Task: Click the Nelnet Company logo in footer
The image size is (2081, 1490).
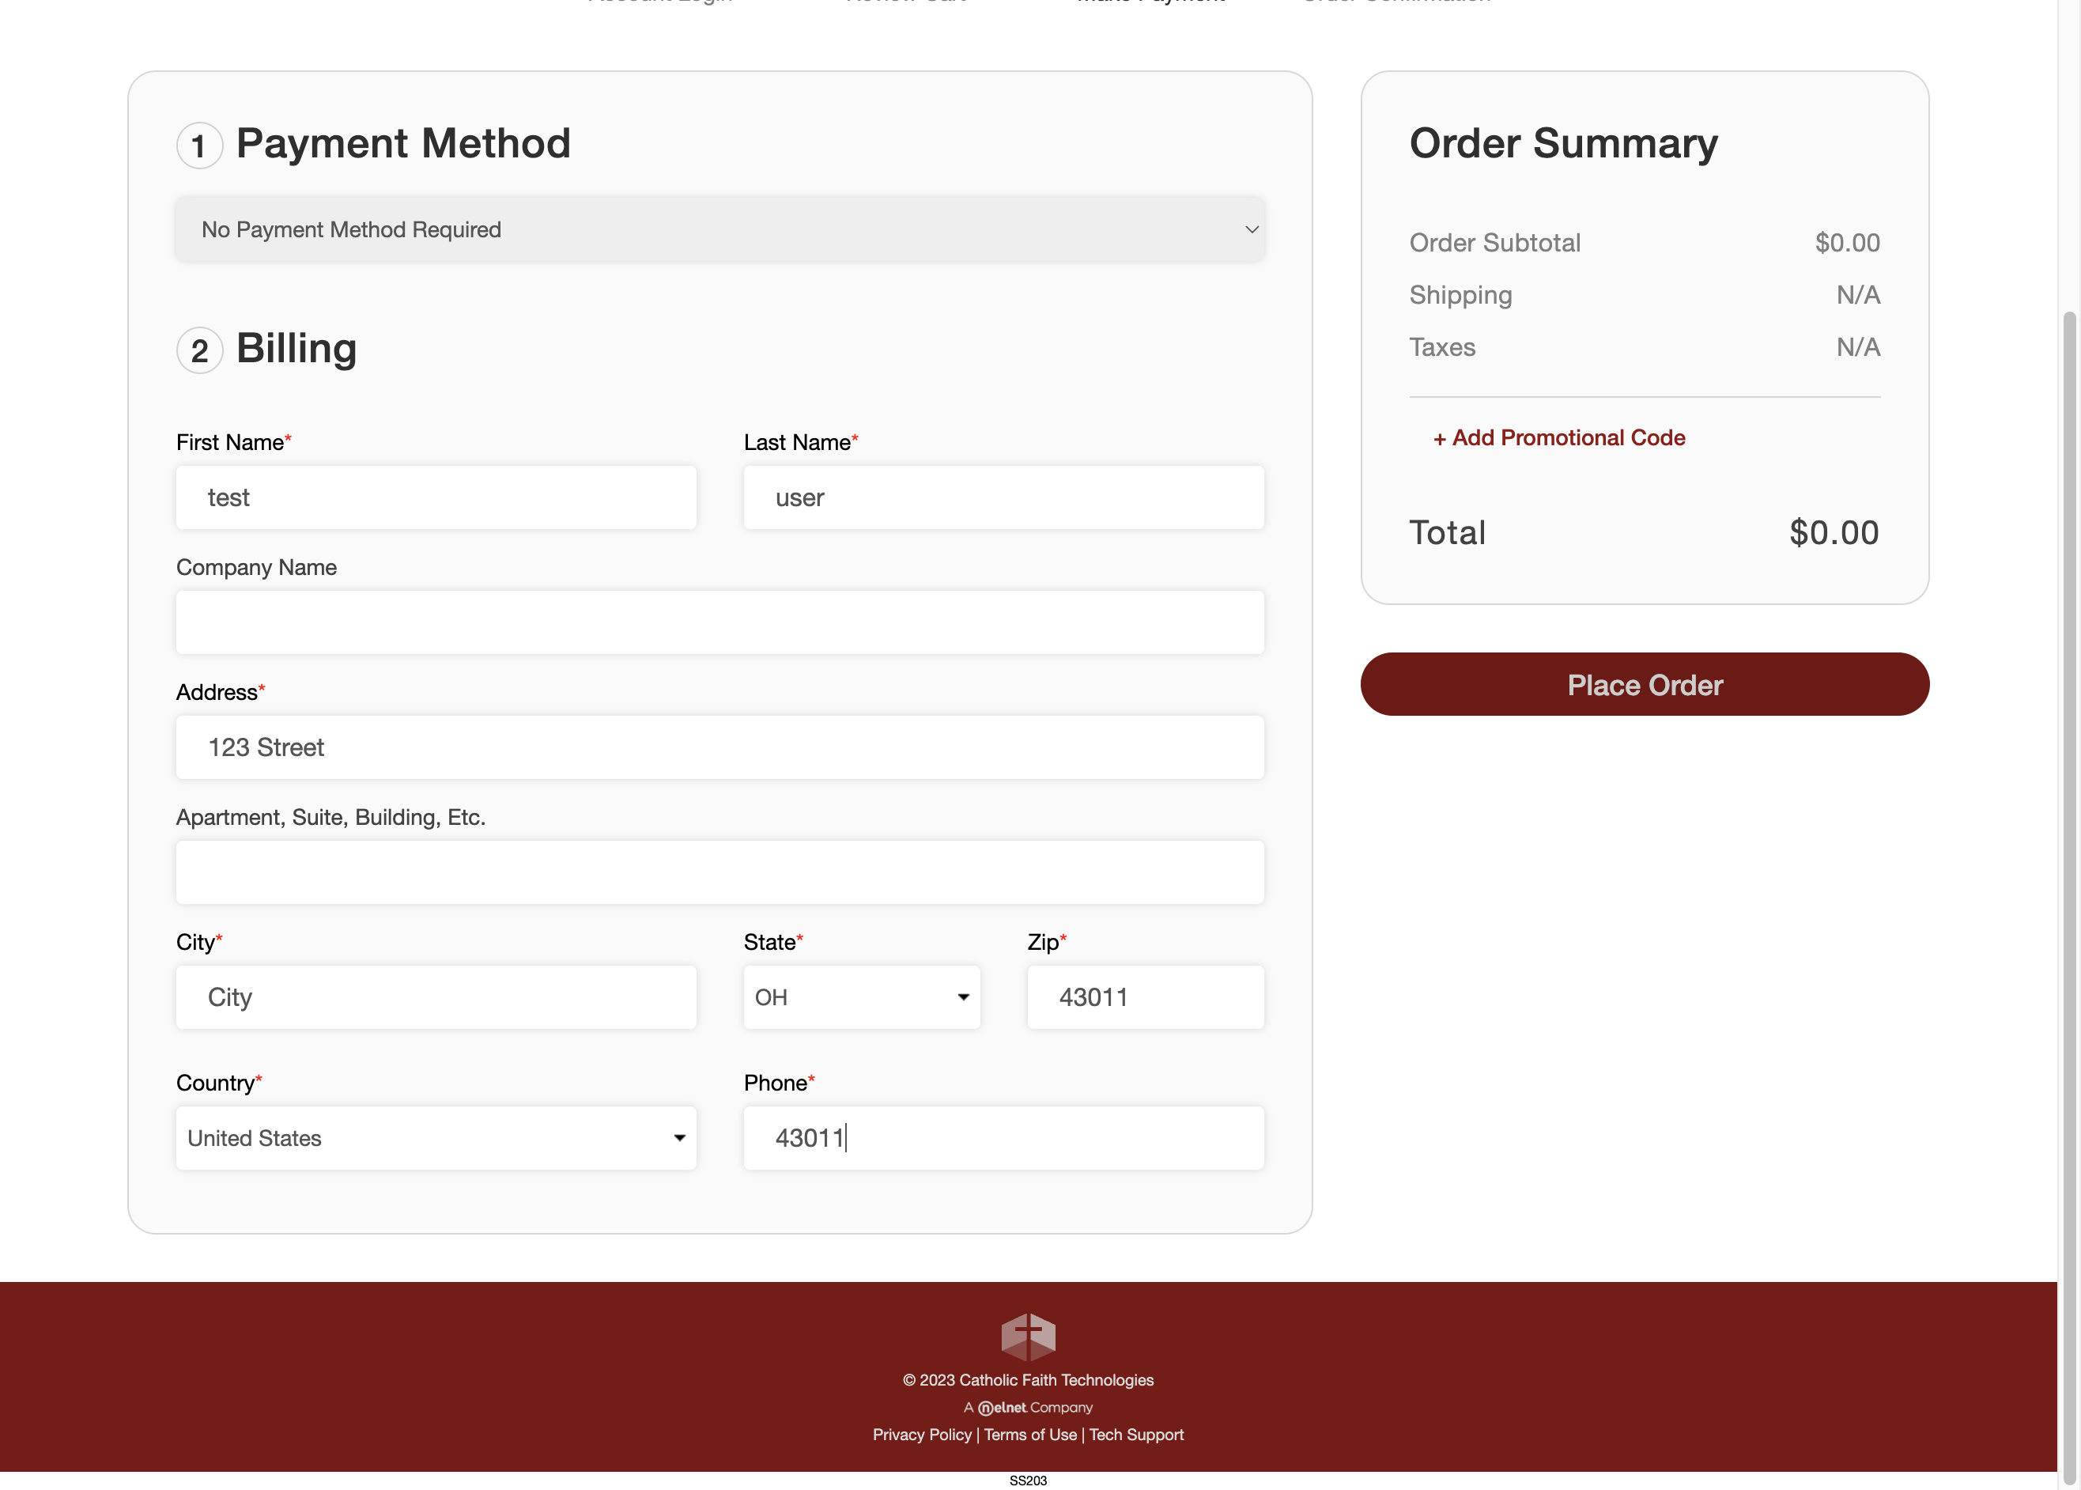Action: (1028, 1408)
